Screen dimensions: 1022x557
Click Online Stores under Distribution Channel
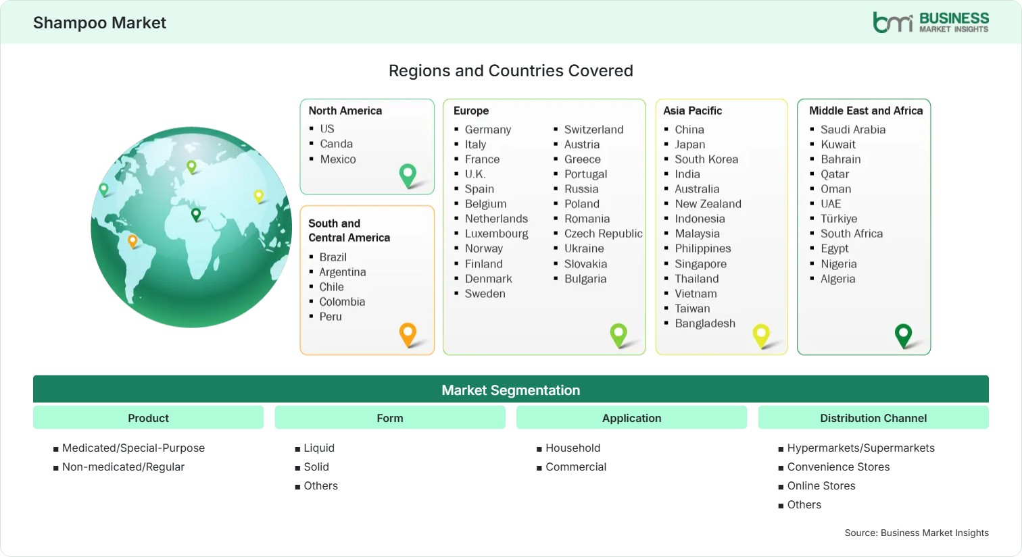point(821,485)
